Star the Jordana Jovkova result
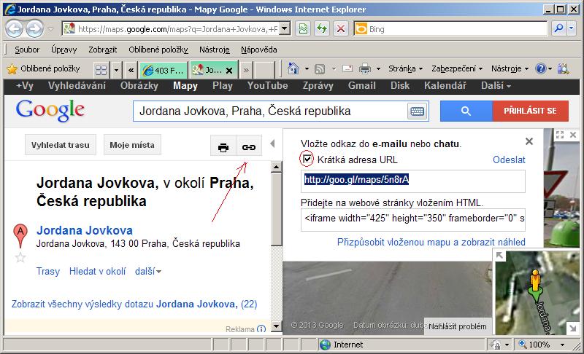The height and width of the screenshot is (354, 584). (20, 257)
